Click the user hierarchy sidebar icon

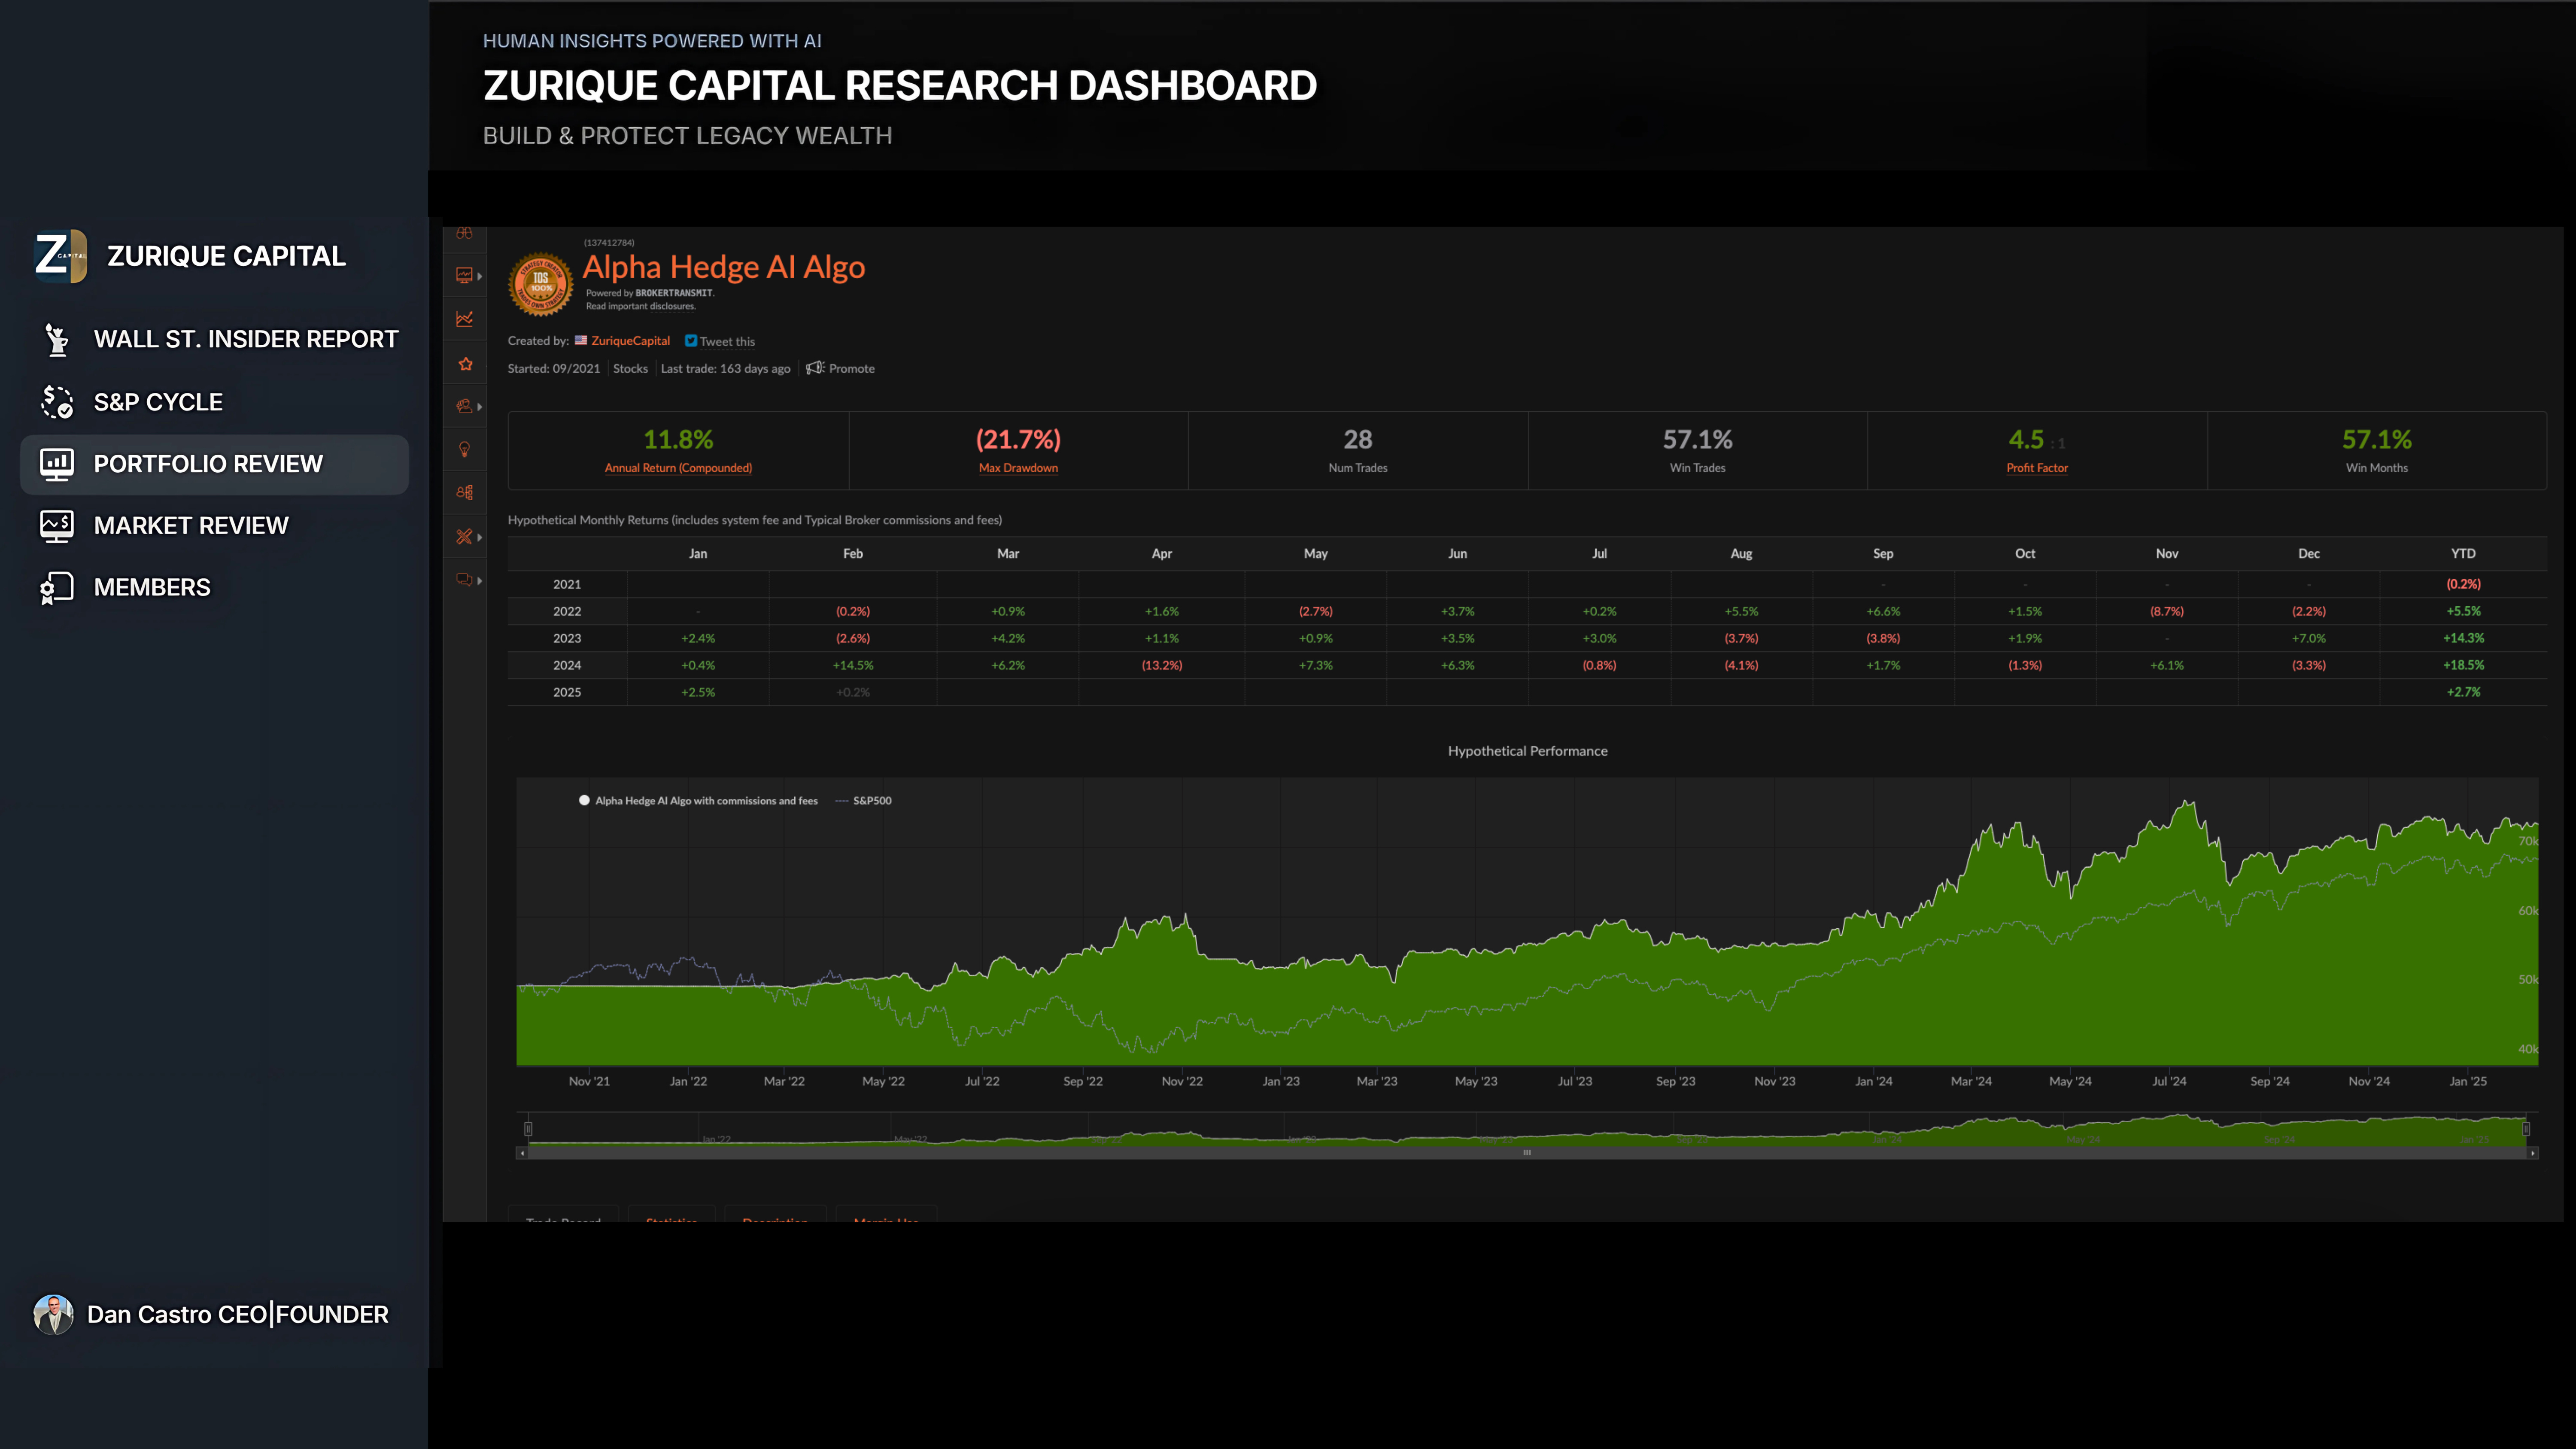(464, 492)
